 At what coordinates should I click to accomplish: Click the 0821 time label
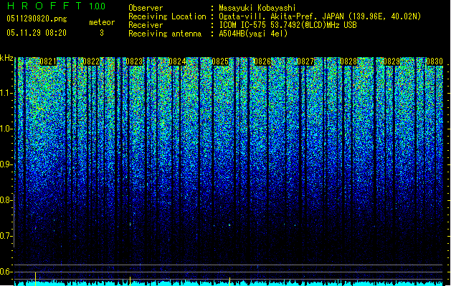point(48,61)
